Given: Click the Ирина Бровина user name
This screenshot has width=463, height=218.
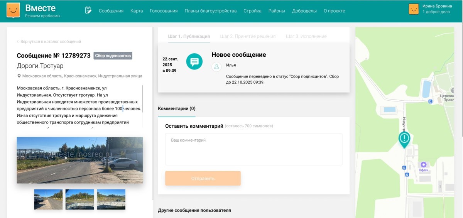Looking at the screenshot, I should click(x=437, y=6).
